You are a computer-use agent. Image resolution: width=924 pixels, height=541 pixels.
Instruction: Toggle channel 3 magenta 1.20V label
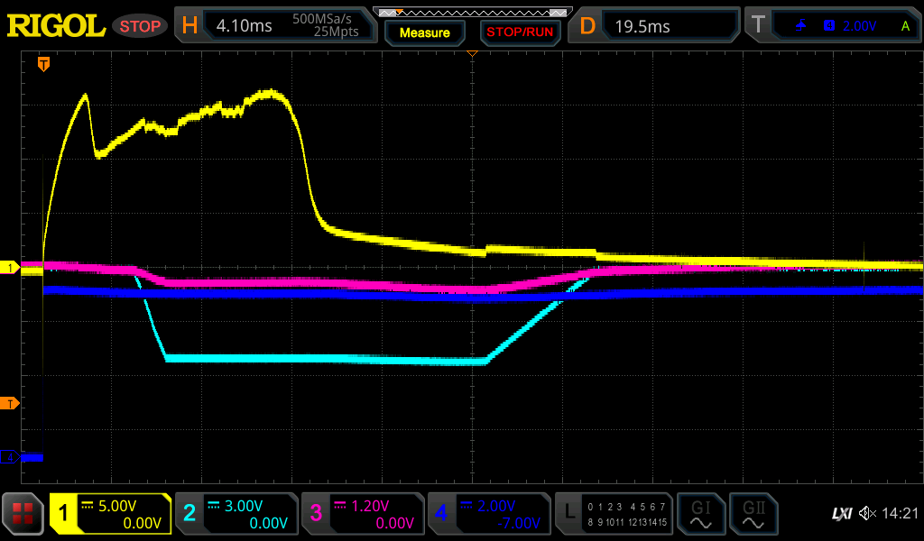pos(361,514)
